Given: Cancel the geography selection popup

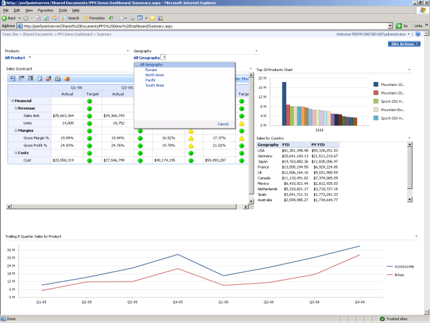Looking at the screenshot, I should [223, 124].
